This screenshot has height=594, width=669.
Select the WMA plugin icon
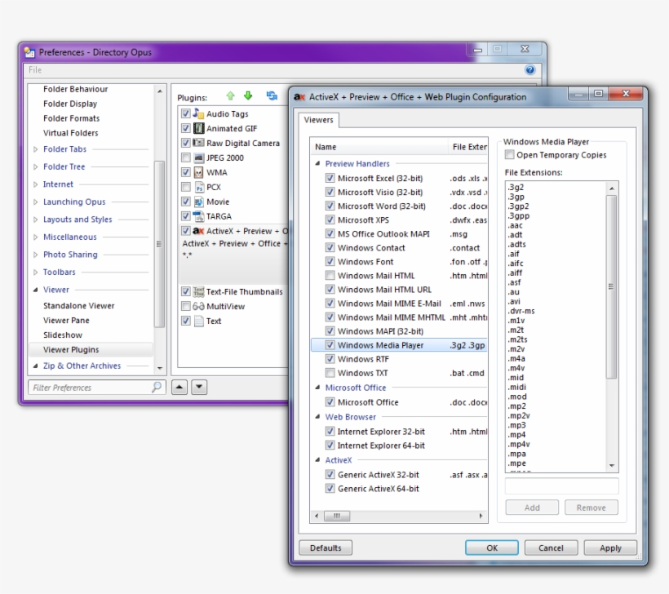198,172
